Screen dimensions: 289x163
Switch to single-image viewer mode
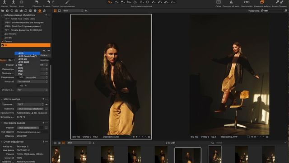pos(59,11)
